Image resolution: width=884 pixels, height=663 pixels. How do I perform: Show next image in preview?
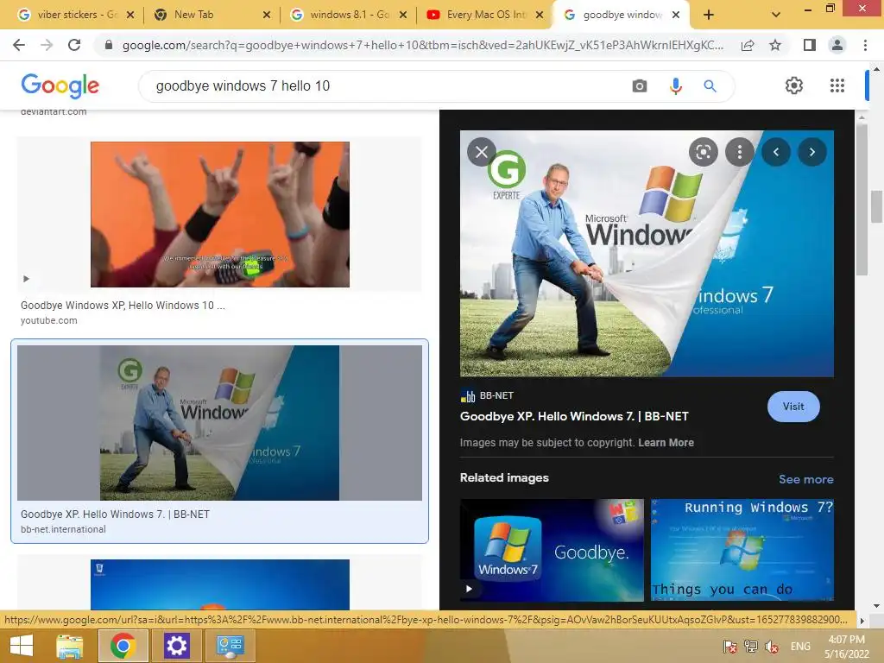pos(812,152)
